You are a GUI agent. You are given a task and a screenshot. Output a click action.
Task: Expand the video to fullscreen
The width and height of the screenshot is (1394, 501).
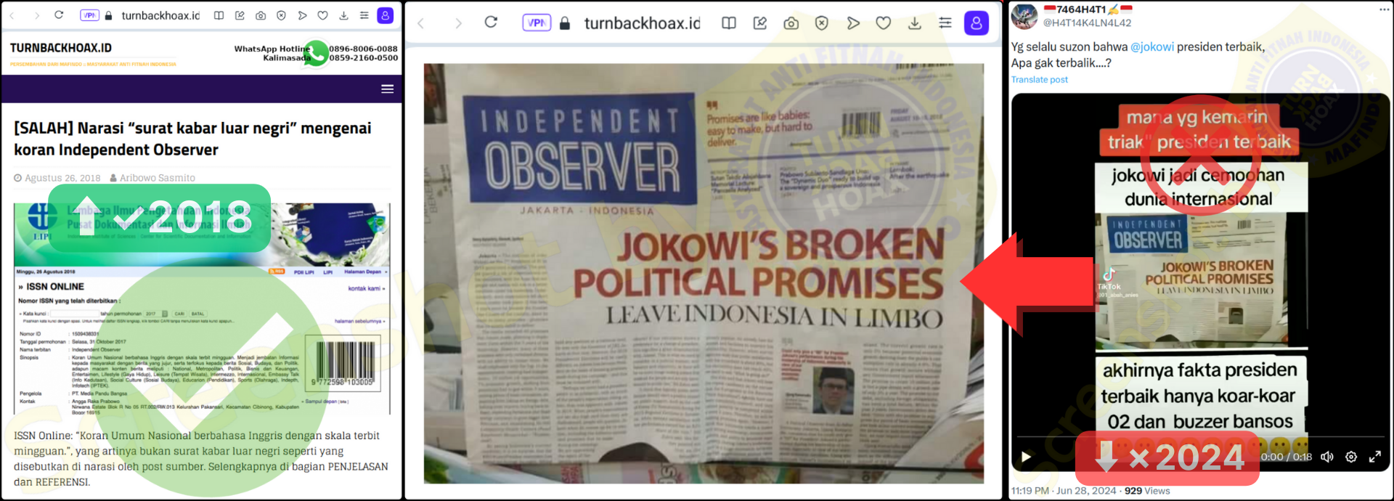click(x=1375, y=457)
